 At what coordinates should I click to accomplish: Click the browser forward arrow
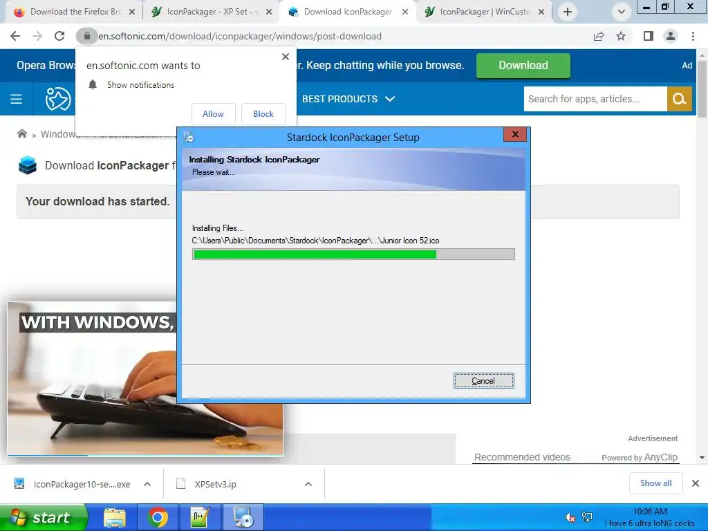pyautogui.click(x=37, y=36)
